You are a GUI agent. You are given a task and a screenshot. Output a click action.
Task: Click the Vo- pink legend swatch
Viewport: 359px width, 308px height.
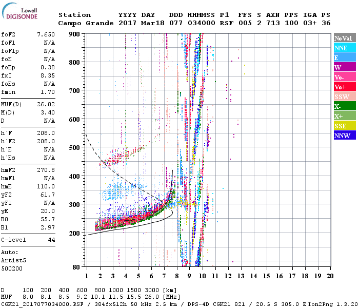(343, 77)
